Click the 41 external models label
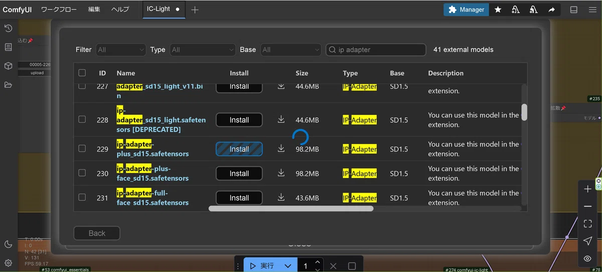The height and width of the screenshot is (272, 602). [x=463, y=49]
